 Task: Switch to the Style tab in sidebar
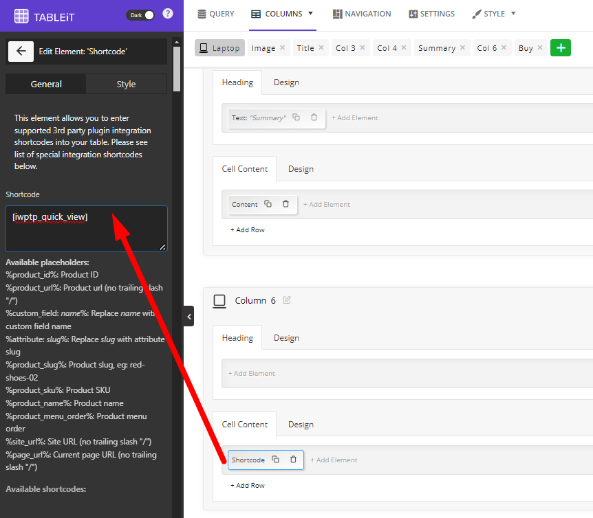[126, 84]
